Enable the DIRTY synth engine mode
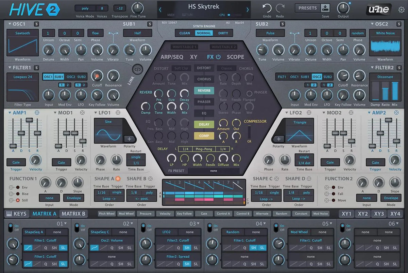 click(223, 33)
